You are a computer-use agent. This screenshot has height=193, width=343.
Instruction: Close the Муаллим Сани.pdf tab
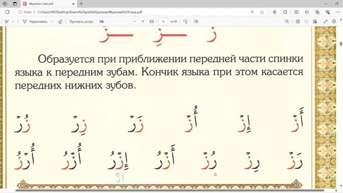pos(73,4)
